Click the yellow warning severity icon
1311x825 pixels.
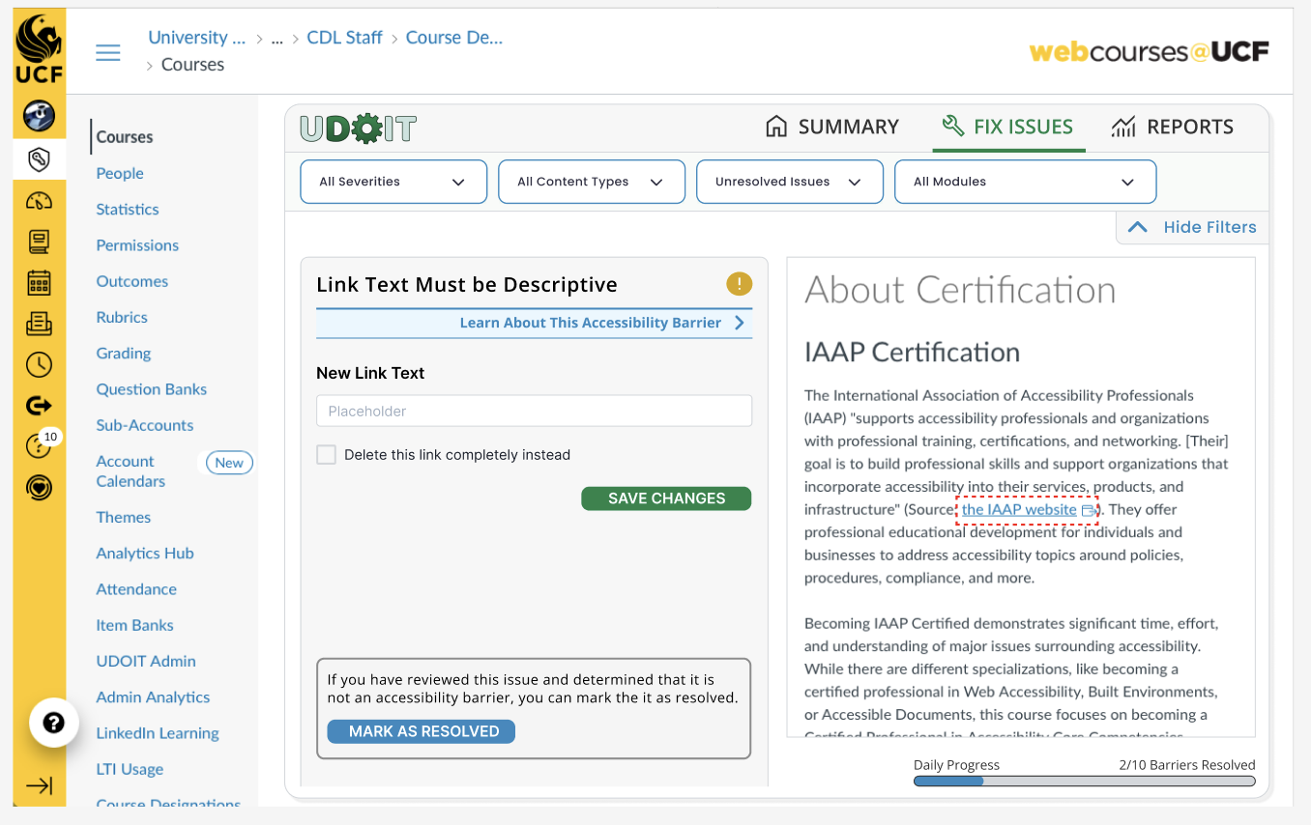click(x=739, y=284)
